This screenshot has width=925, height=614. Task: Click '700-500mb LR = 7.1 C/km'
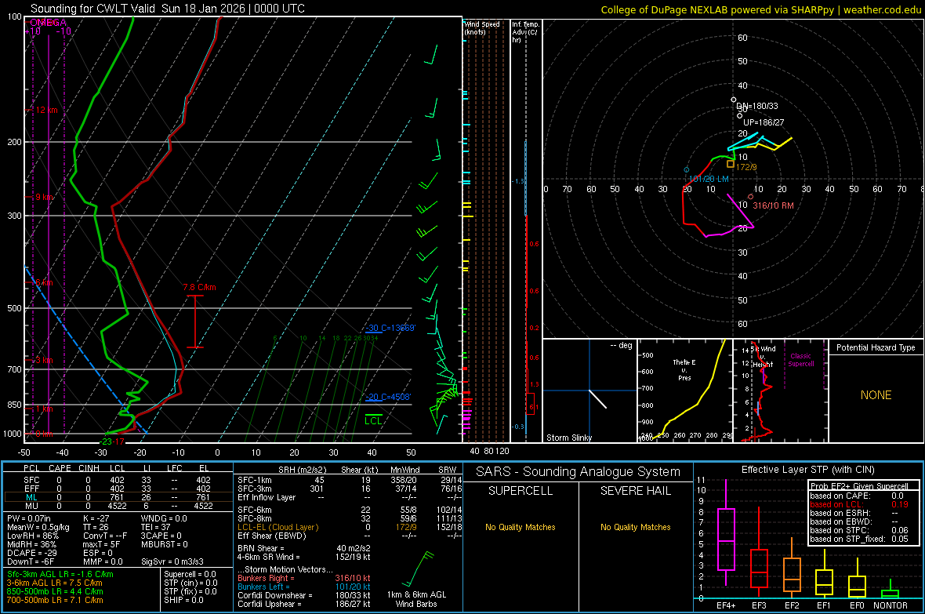point(55,600)
